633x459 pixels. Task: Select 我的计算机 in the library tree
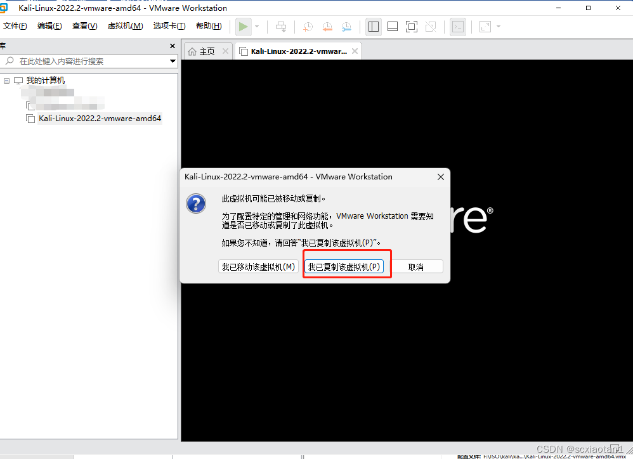(x=45, y=81)
